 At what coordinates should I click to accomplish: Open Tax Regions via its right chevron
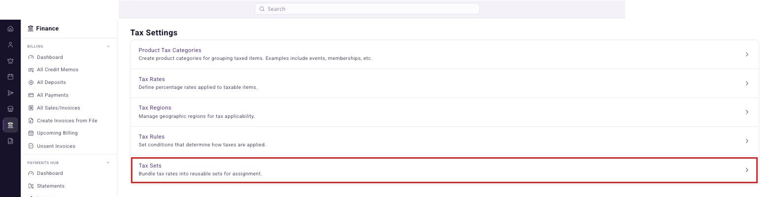747,112
